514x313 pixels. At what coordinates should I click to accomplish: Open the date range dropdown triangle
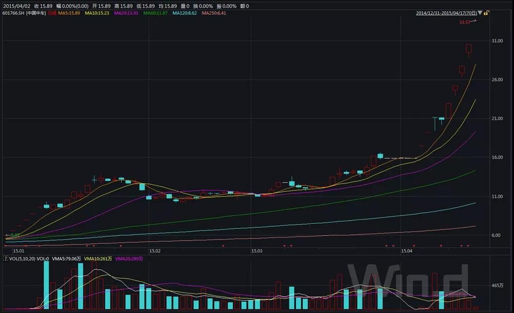(480, 13)
